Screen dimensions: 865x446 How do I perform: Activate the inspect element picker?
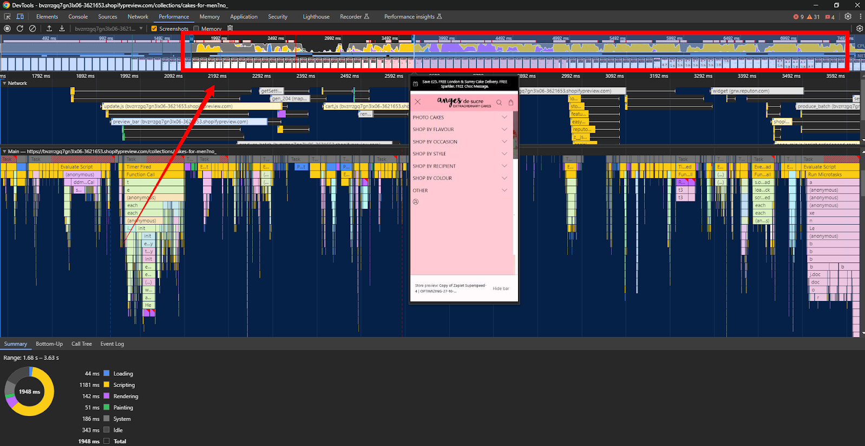(7, 17)
